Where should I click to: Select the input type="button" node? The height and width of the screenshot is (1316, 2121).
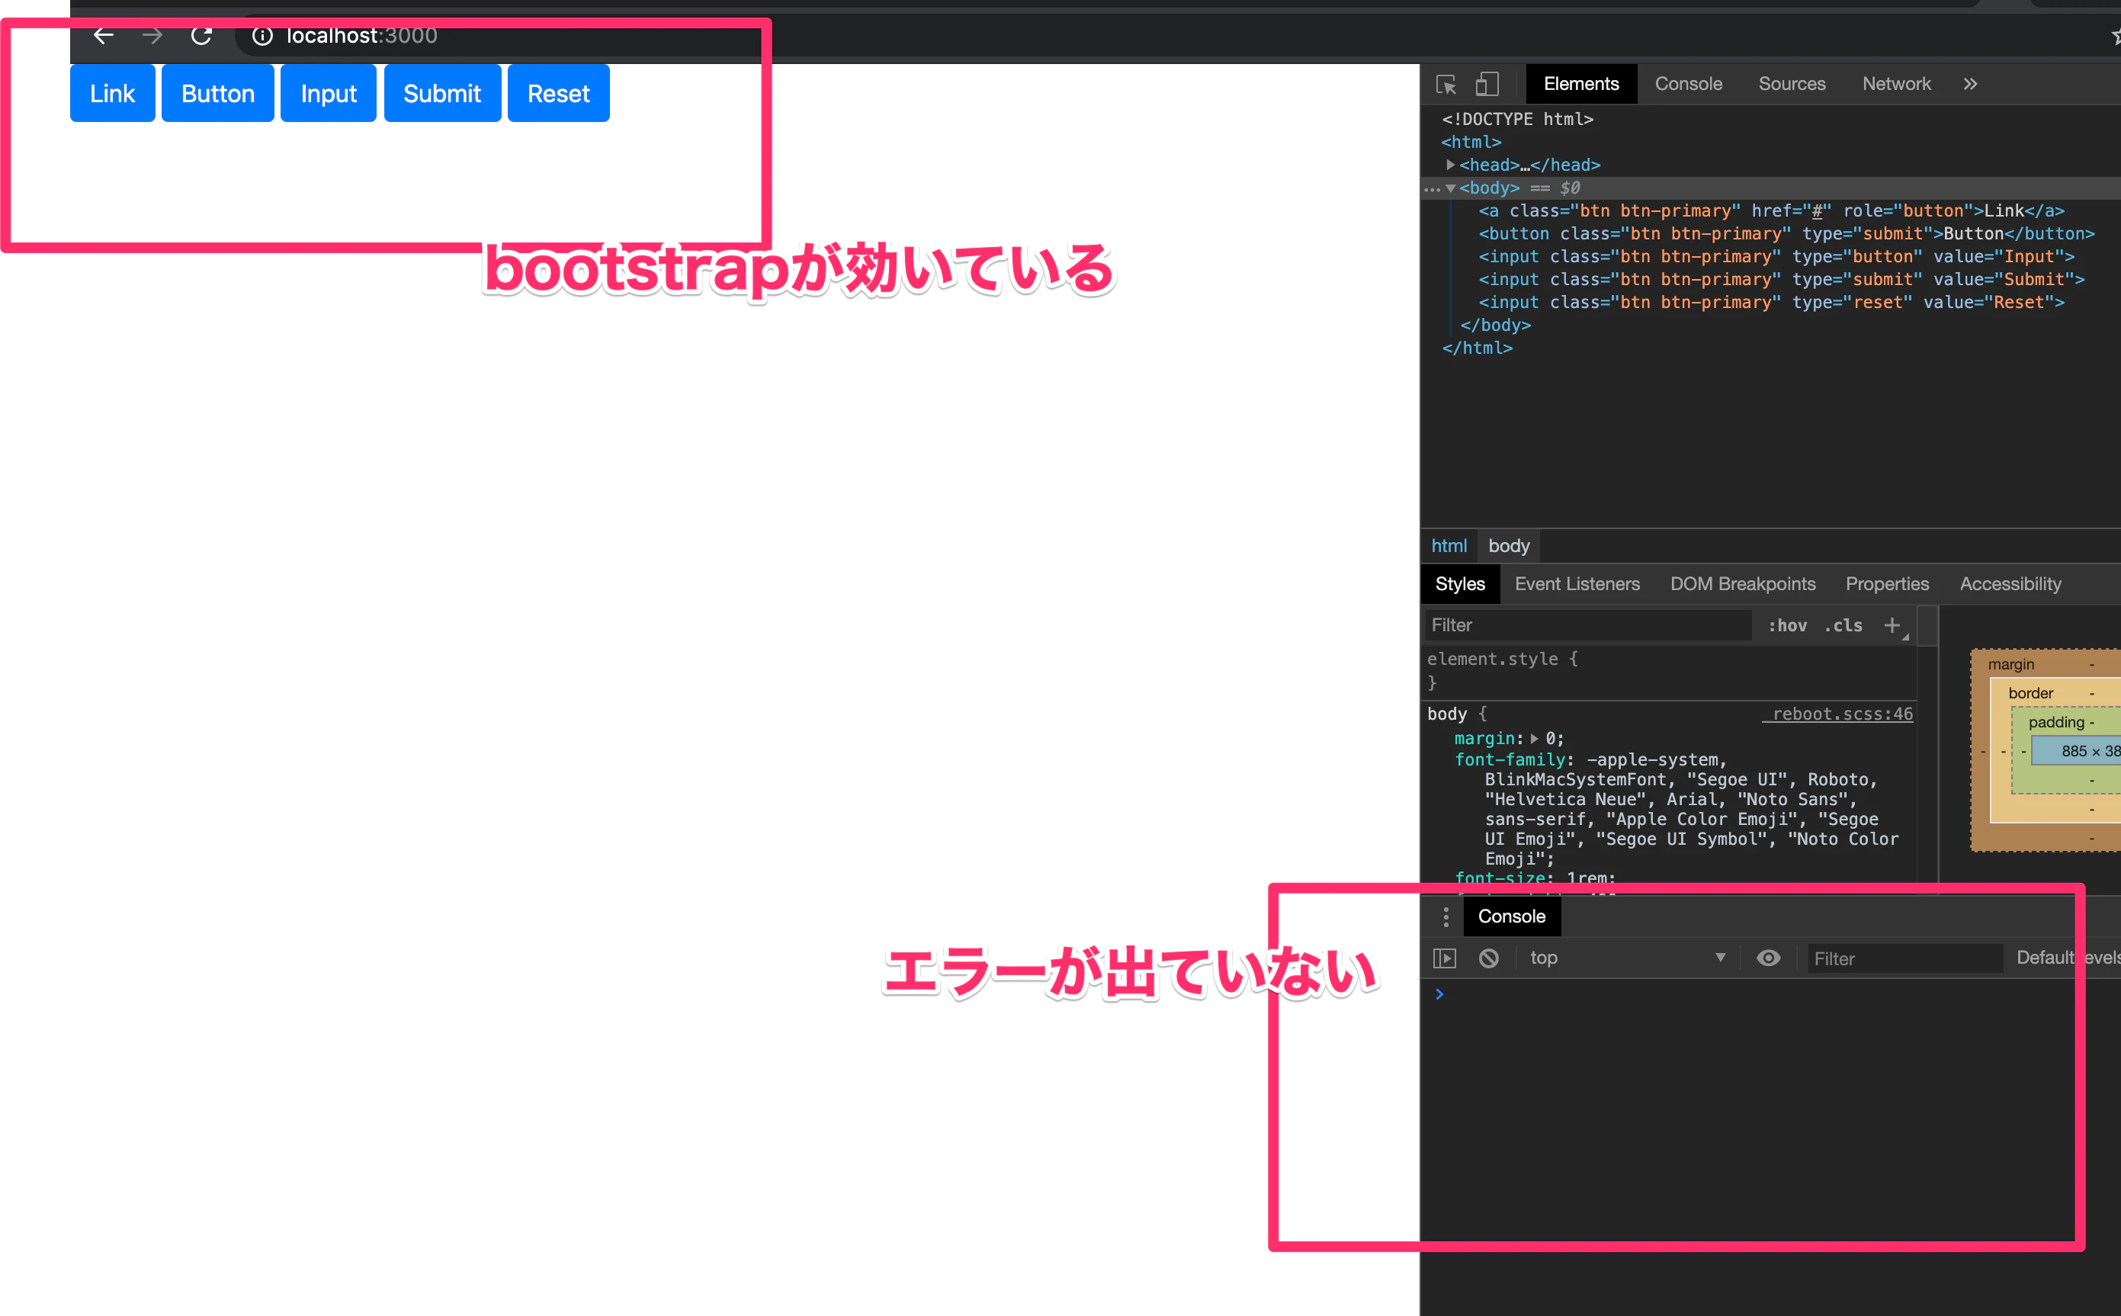click(x=1776, y=257)
